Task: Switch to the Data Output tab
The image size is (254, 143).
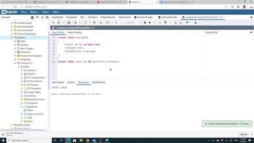Action: tap(58, 82)
